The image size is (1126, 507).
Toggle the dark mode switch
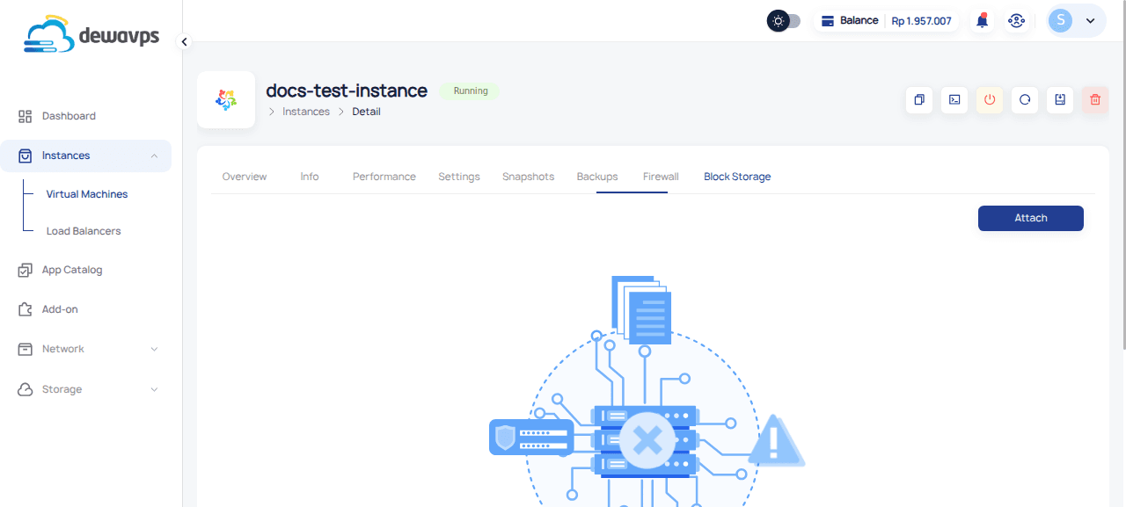pyautogui.click(x=784, y=21)
